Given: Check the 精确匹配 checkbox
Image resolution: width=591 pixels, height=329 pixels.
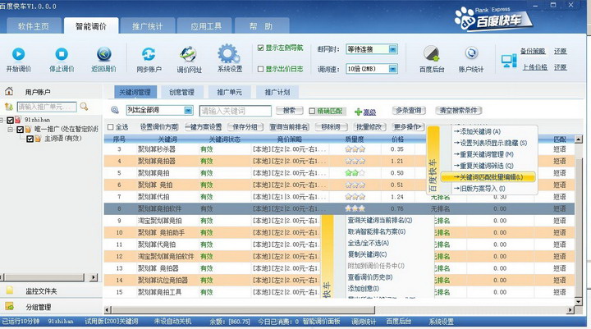Looking at the screenshot, I should tap(312, 111).
